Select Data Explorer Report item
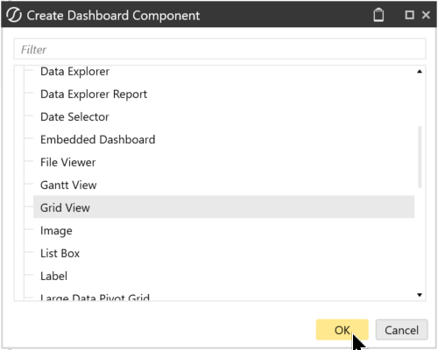The height and width of the screenshot is (350, 438). point(94,94)
